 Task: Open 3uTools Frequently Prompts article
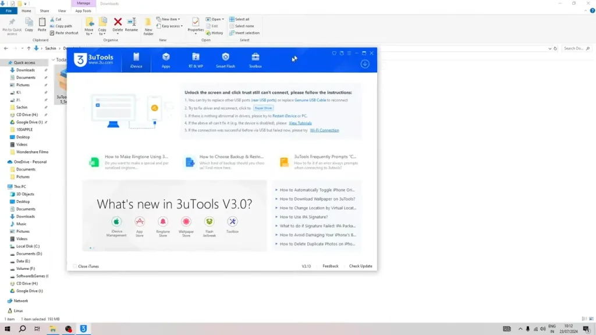pyautogui.click(x=320, y=162)
